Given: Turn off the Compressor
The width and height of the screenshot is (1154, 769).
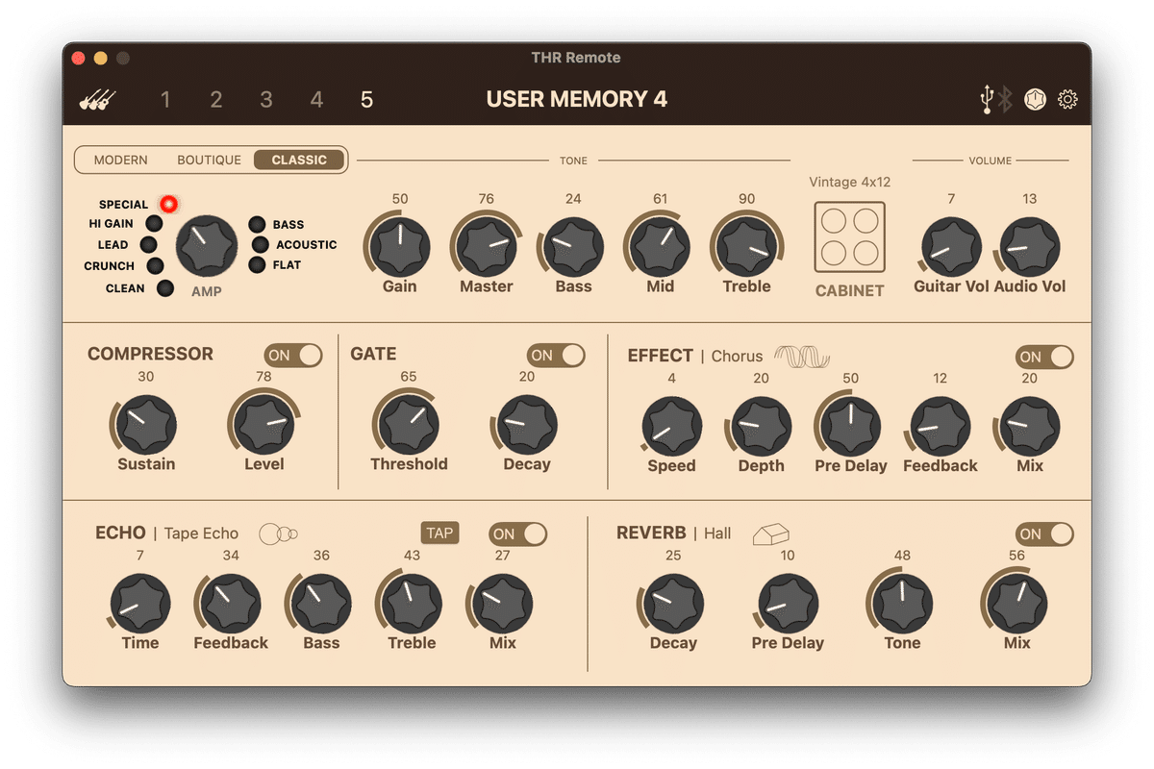Looking at the screenshot, I should click(292, 355).
